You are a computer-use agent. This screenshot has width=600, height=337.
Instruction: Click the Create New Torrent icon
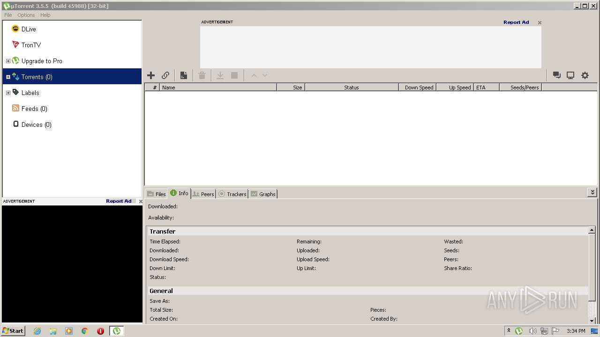point(184,75)
